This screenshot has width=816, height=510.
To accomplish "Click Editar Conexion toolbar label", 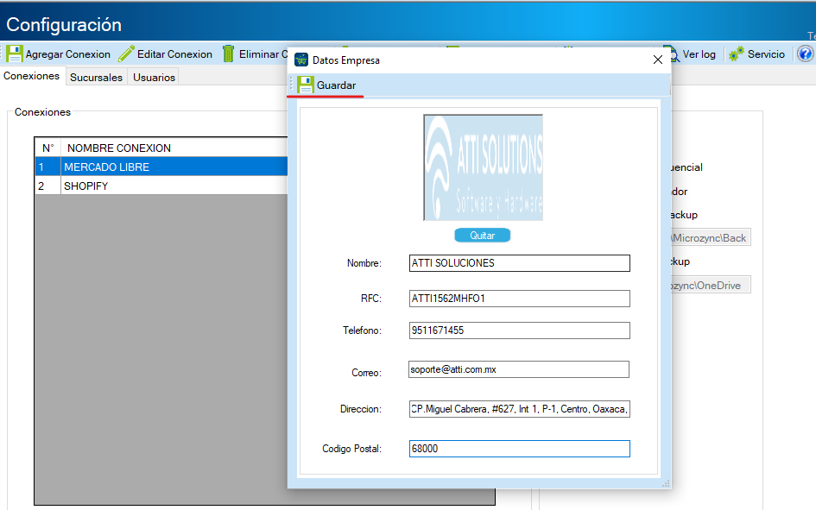I will coord(174,54).
